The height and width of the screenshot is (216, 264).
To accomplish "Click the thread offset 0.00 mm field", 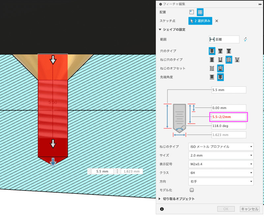I will click(229, 108).
